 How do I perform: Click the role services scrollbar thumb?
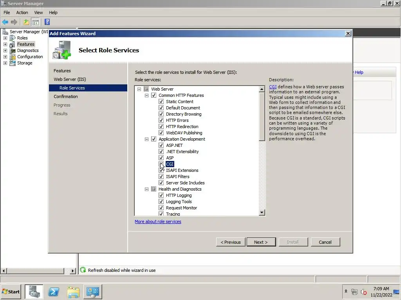click(262, 116)
